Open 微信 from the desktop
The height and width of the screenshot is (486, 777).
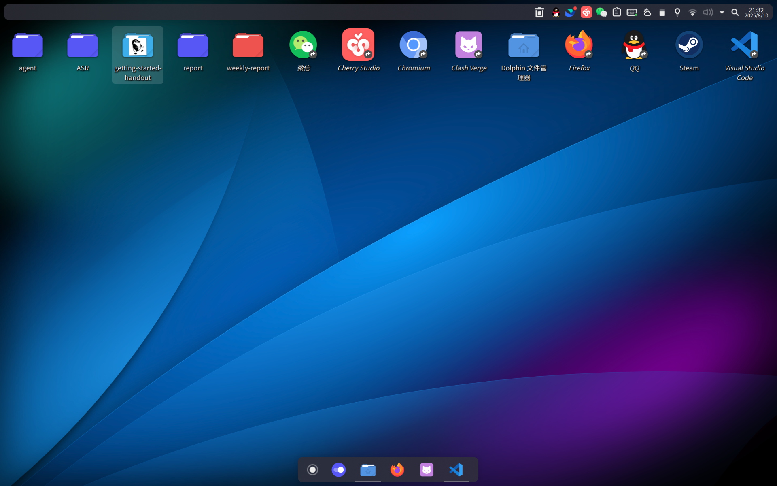coord(303,45)
